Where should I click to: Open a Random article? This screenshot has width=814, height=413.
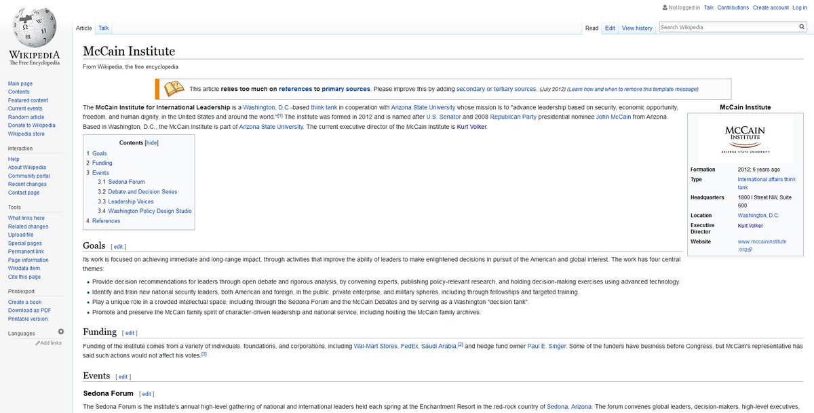(x=26, y=117)
